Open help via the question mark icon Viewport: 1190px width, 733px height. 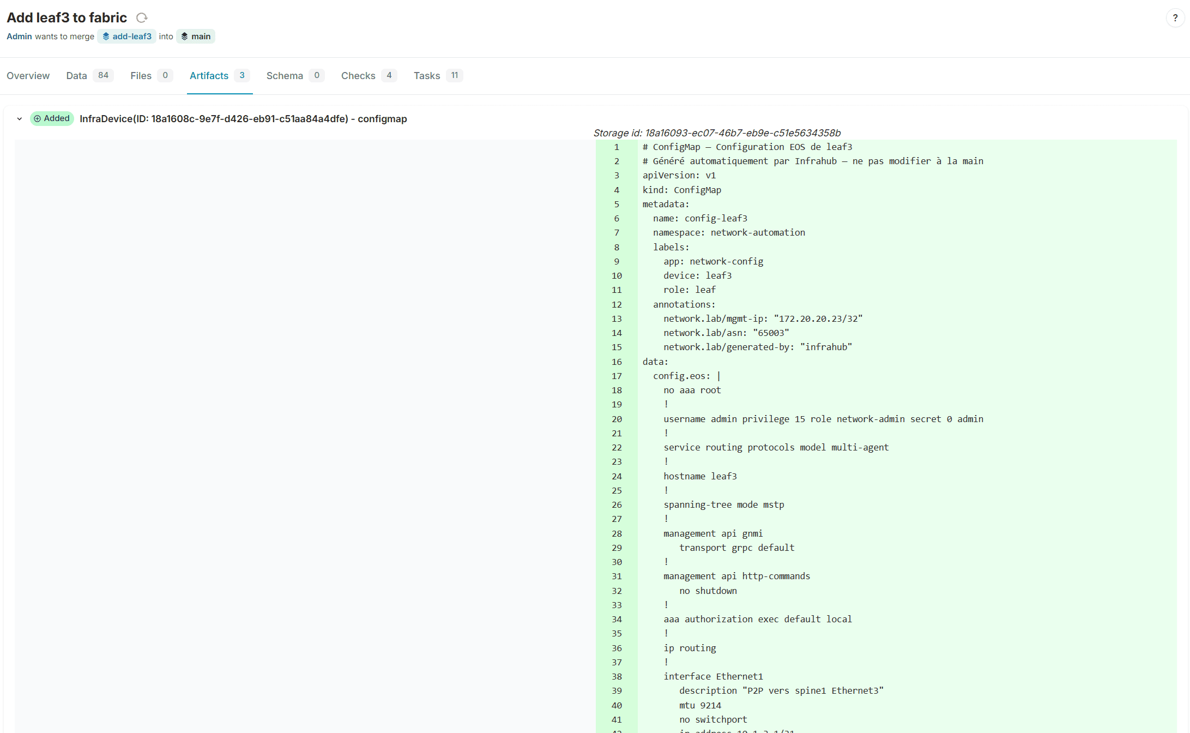(1175, 17)
